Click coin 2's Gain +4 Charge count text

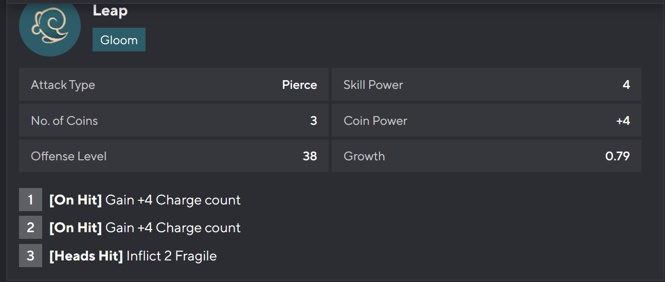tap(173, 228)
